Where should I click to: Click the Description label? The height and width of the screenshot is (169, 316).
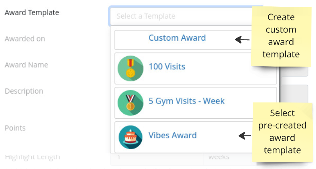[24, 91]
